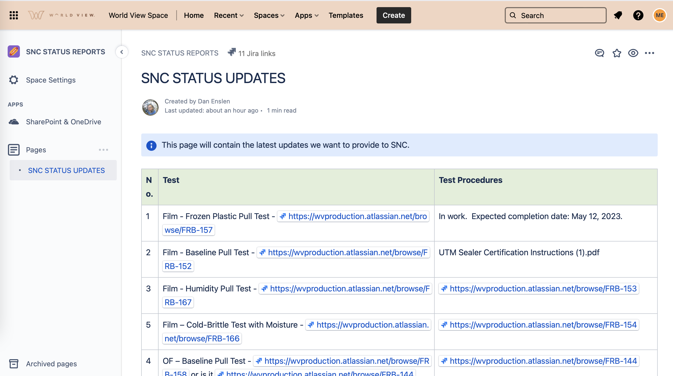Open the help question mark icon

point(638,15)
